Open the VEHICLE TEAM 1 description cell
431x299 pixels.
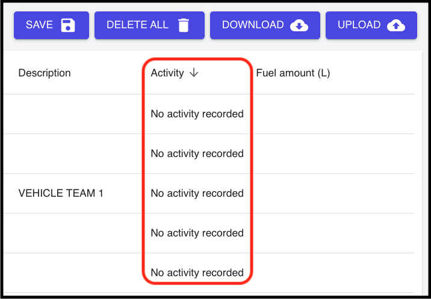click(x=61, y=193)
